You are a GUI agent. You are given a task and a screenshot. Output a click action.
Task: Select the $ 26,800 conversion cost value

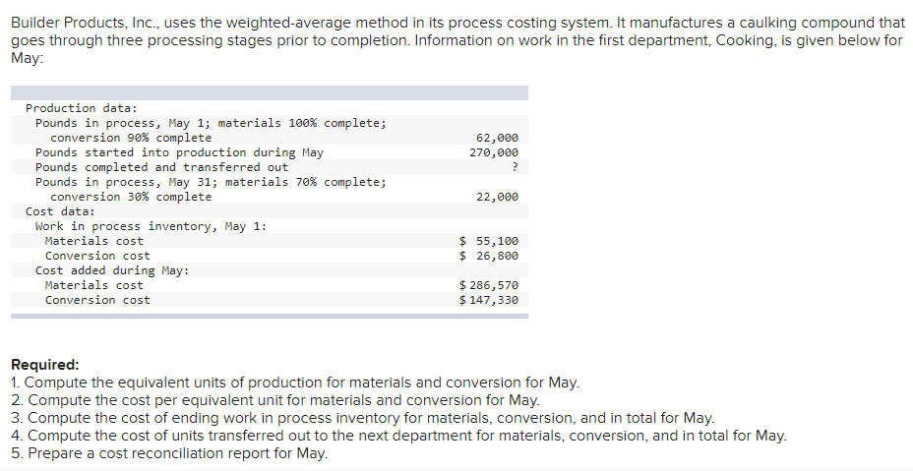[x=489, y=256]
